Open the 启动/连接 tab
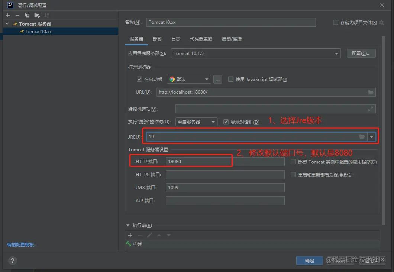The image size is (394, 272). click(x=232, y=39)
